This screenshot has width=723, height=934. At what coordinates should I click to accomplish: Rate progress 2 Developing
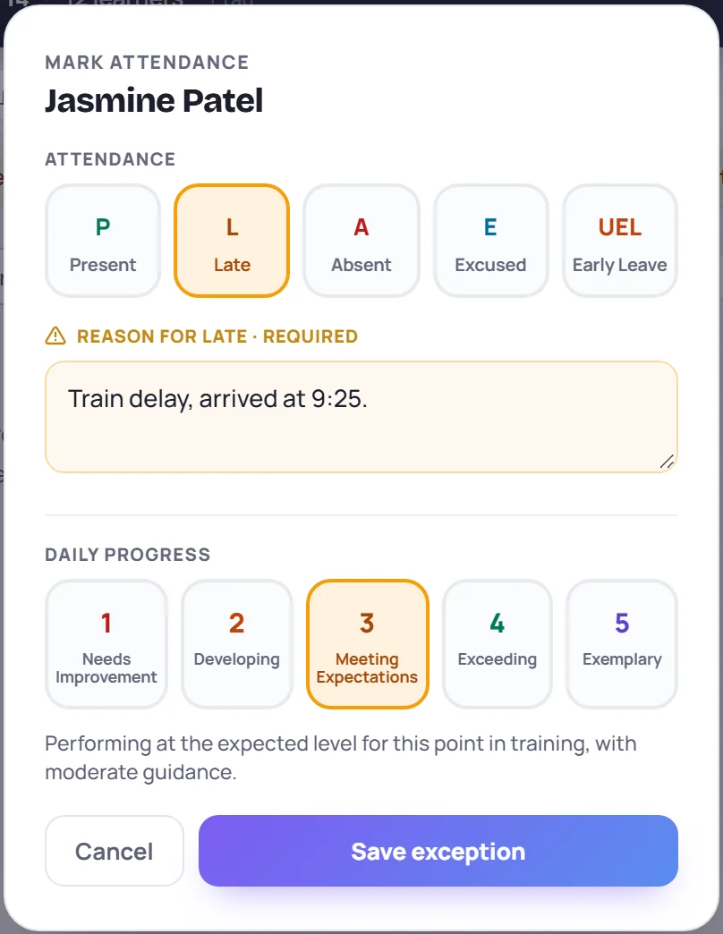237,644
